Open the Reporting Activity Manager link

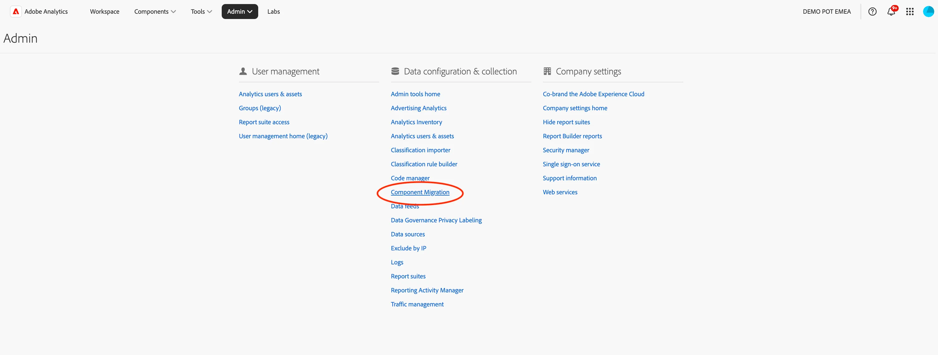click(x=427, y=290)
